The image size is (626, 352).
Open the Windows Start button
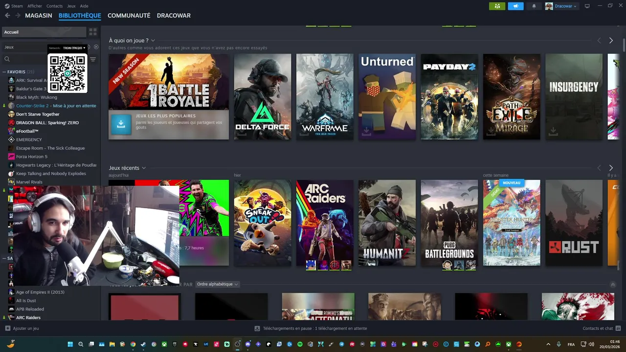tap(70, 344)
